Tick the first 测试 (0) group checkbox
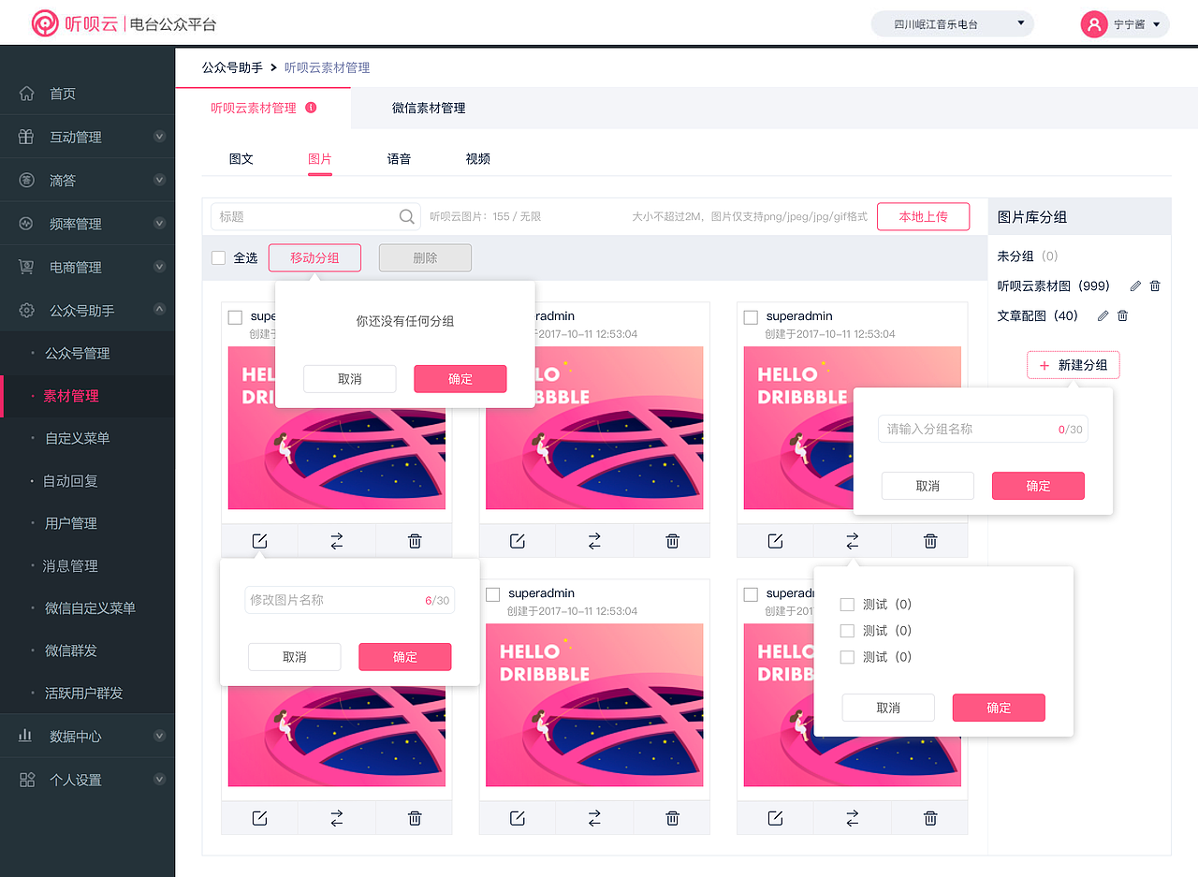The image size is (1198, 877). click(x=847, y=605)
